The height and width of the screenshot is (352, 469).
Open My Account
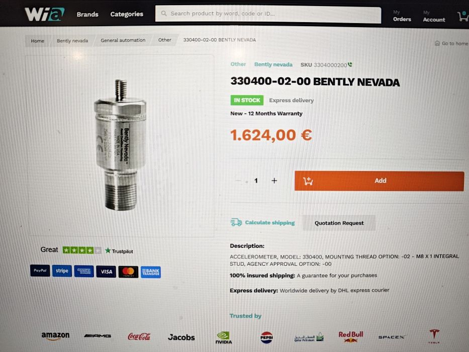(434, 17)
